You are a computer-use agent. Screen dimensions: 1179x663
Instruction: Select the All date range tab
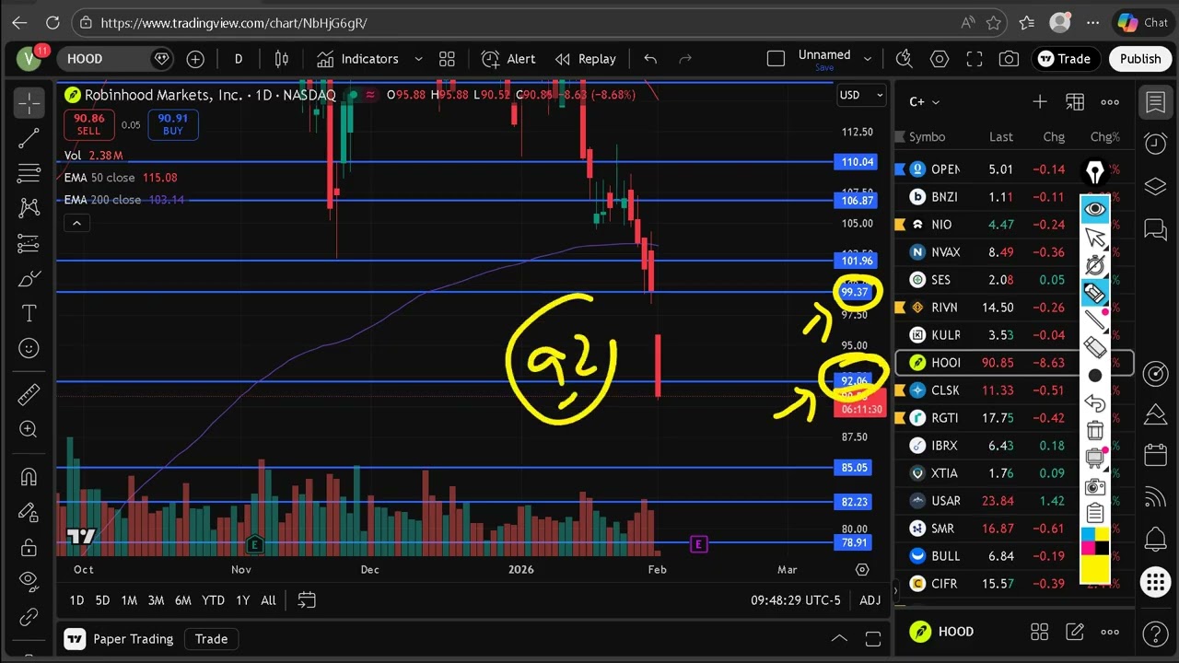tap(268, 600)
